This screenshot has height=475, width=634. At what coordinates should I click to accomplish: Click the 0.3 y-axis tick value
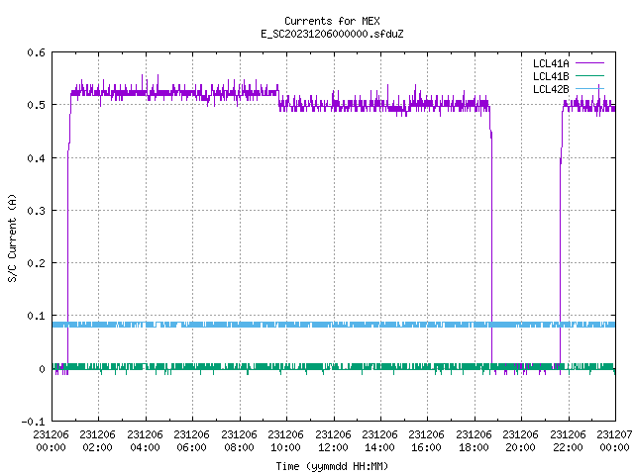click(x=36, y=211)
